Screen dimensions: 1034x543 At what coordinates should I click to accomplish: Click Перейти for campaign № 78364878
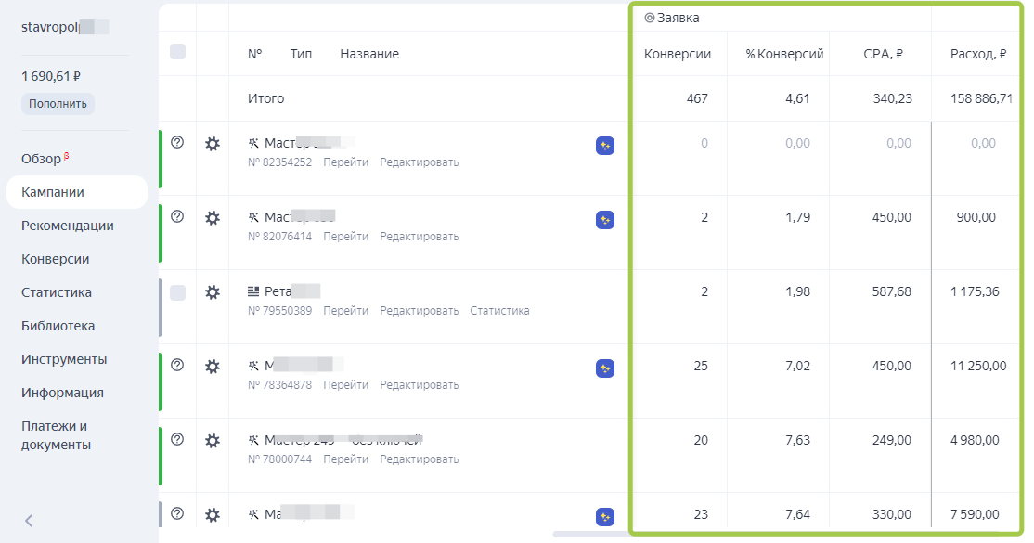pyautogui.click(x=345, y=384)
